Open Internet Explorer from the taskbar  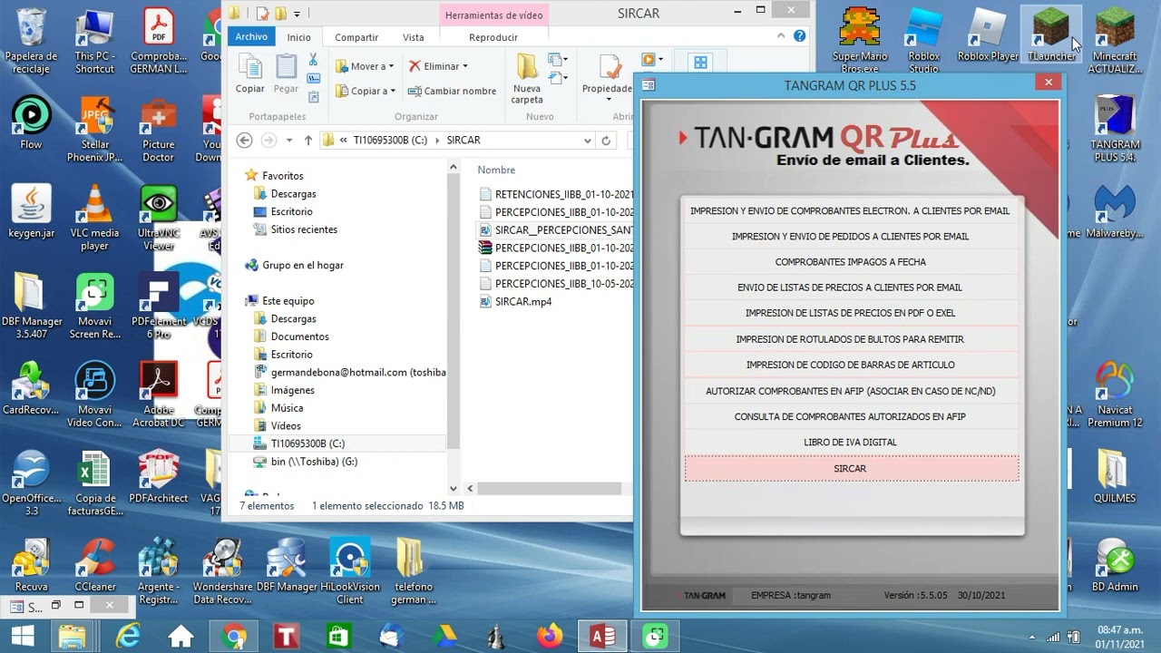129,637
